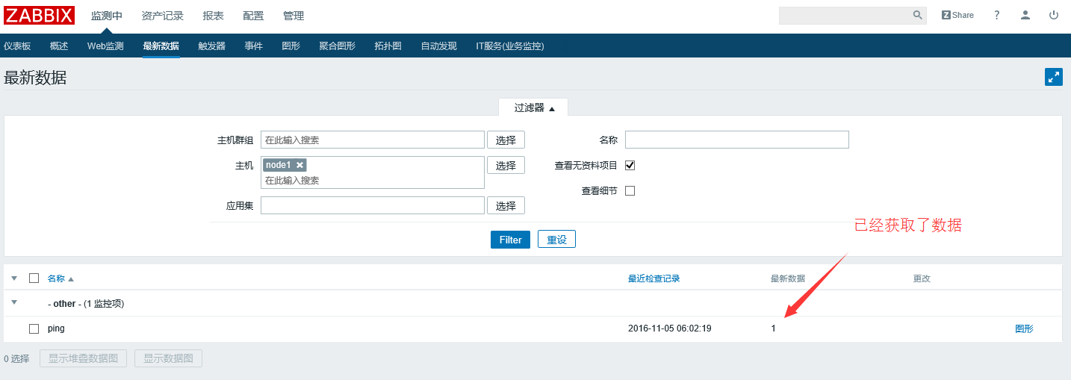This screenshot has width=1071, height=380.
Task: Click the 最新数据 column header
Action: tap(788, 278)
